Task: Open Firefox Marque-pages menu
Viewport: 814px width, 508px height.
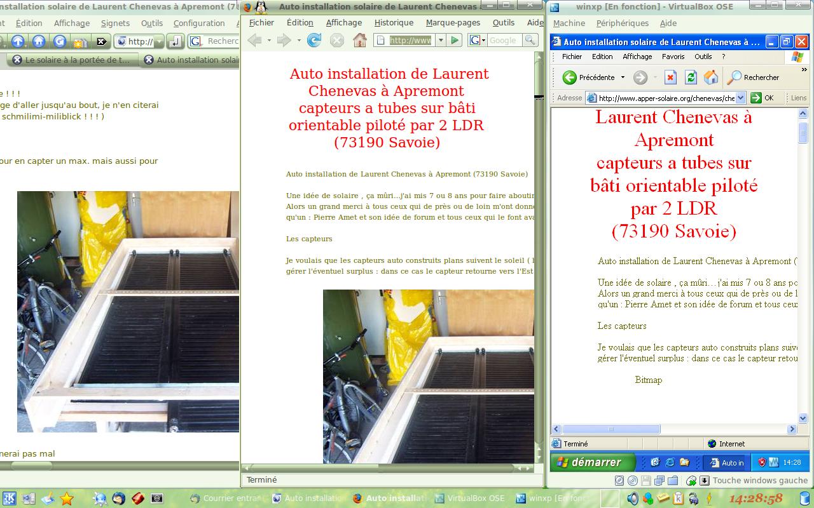Action: pos(453,23)
